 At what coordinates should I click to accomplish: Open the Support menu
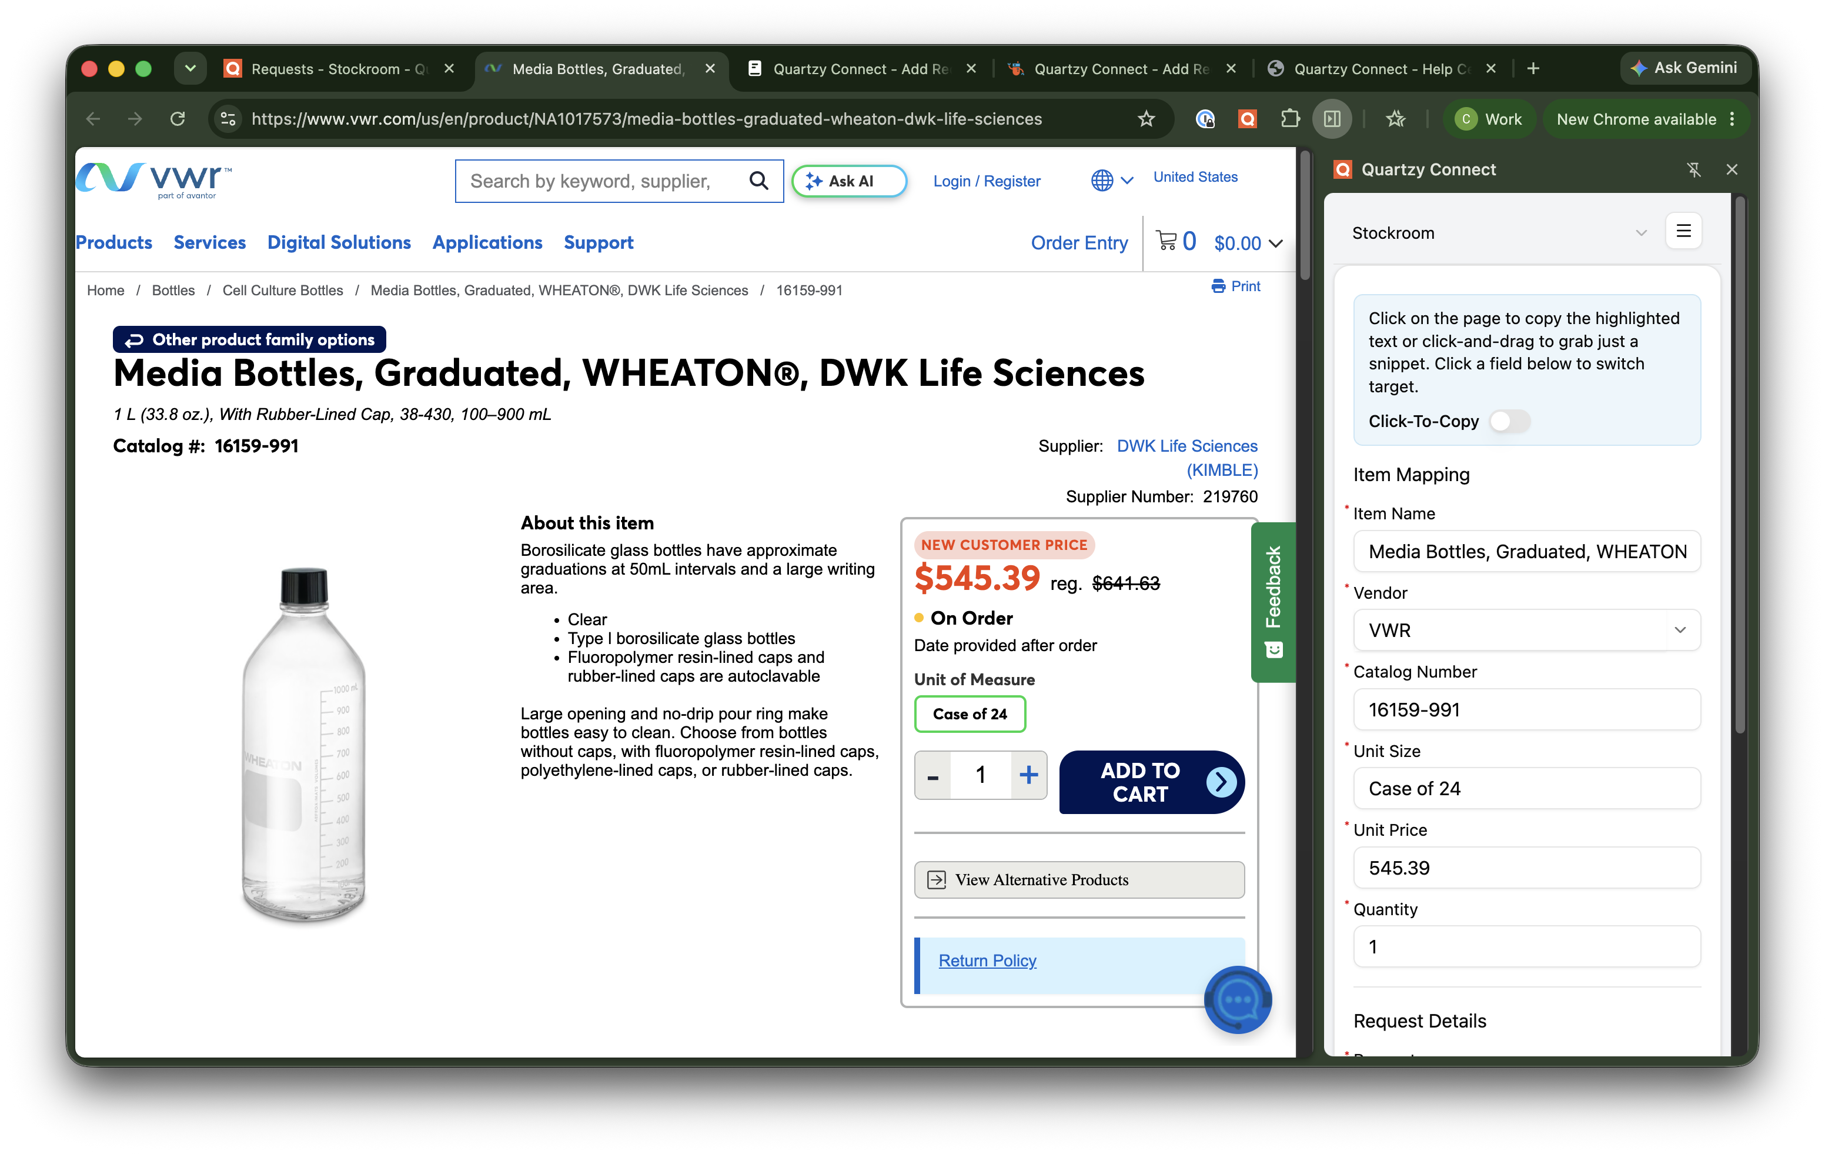pos(598,243)
